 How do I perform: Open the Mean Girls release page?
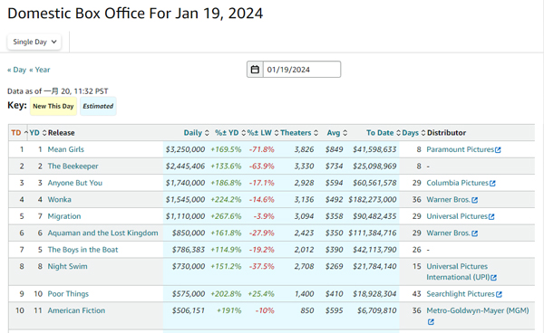point(65,149)
